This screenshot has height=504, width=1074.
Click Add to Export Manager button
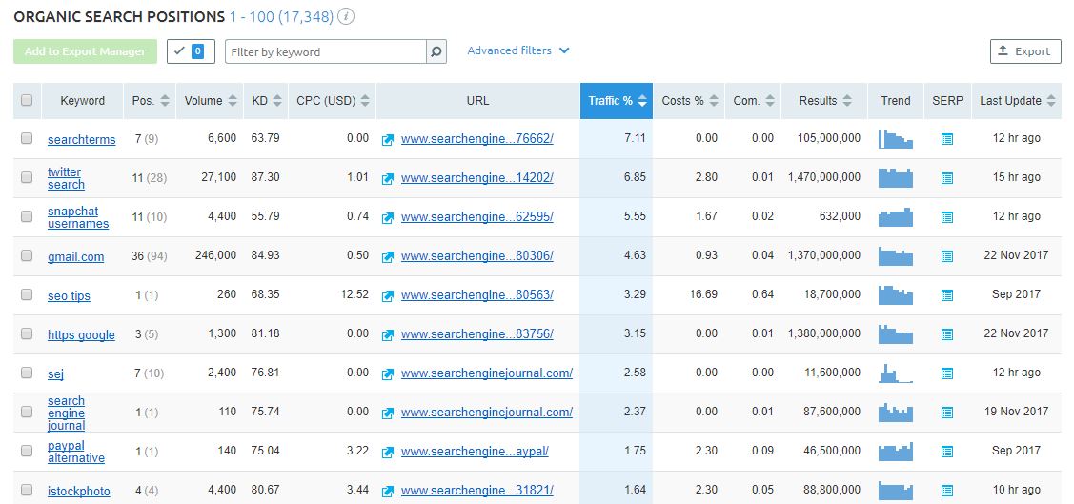85,51
